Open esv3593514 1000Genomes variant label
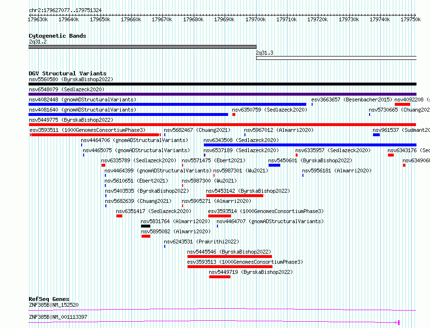Screen dimensions: 430x328 tap(266, 211)
